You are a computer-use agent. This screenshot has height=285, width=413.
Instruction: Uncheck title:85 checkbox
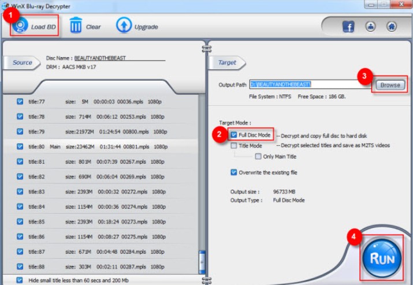tap(20, 222)
